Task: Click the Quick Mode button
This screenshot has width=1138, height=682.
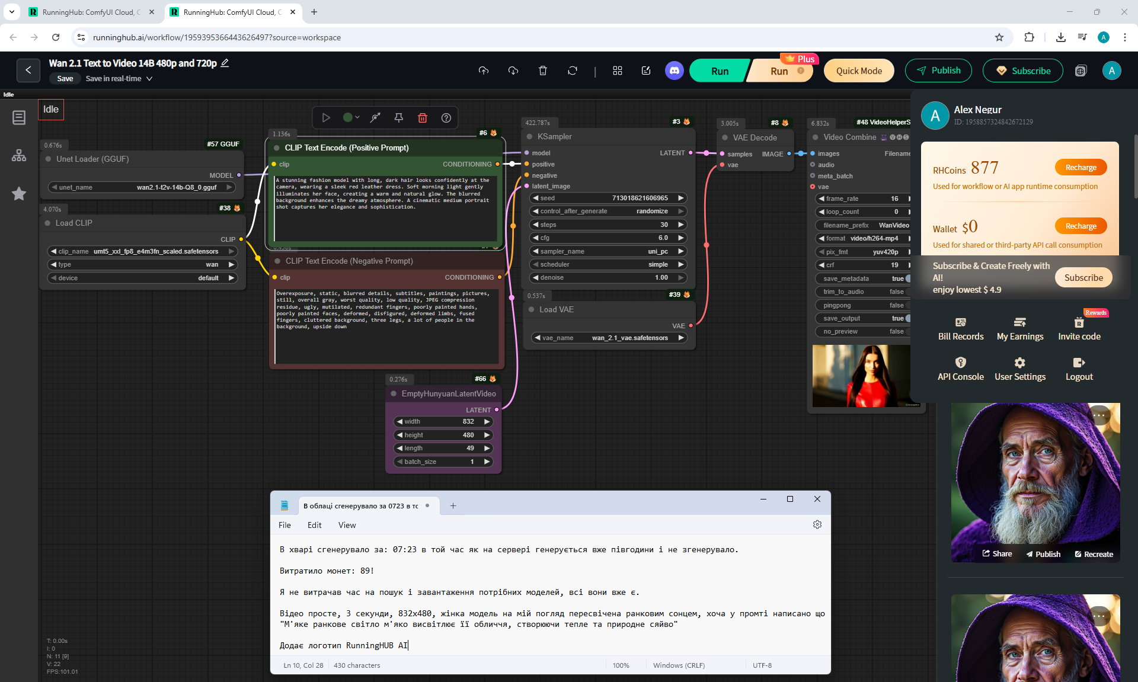Action: click(x=858, y=71)
